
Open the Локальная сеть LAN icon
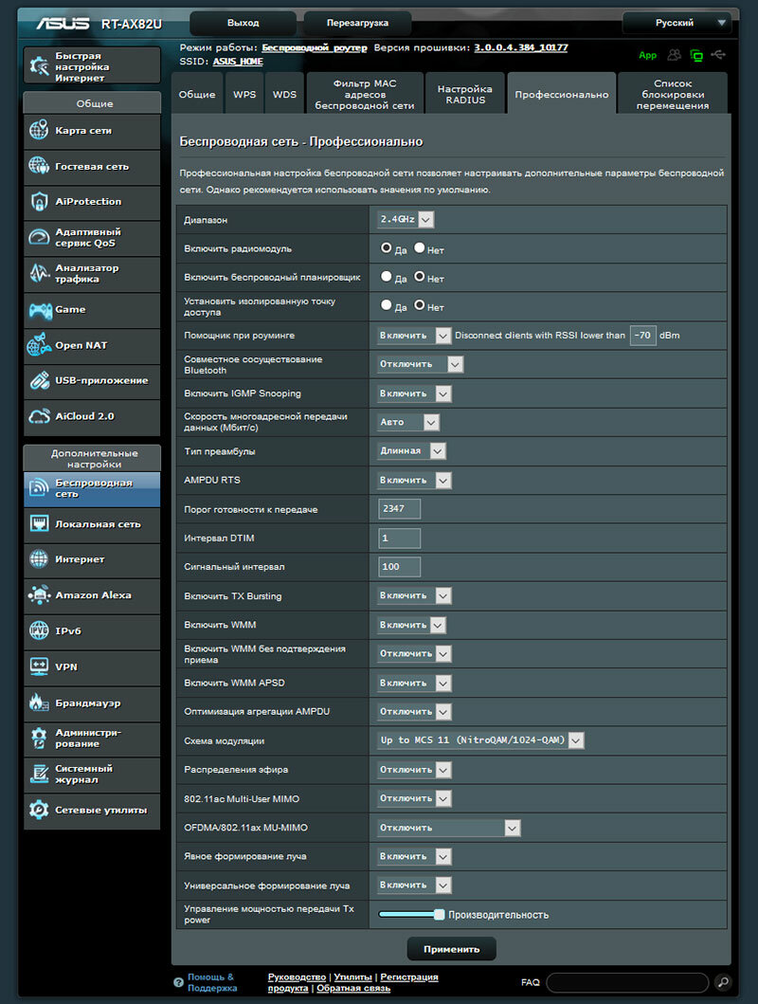(39, 523)
